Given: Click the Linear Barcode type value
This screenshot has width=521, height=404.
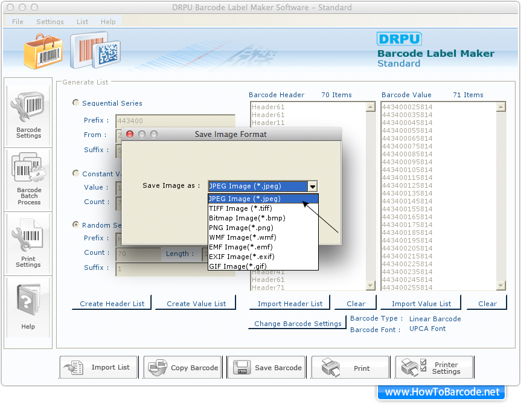Looking at the screenshot, I should (435, 319).
